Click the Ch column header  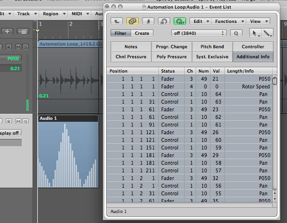[190, 71]
